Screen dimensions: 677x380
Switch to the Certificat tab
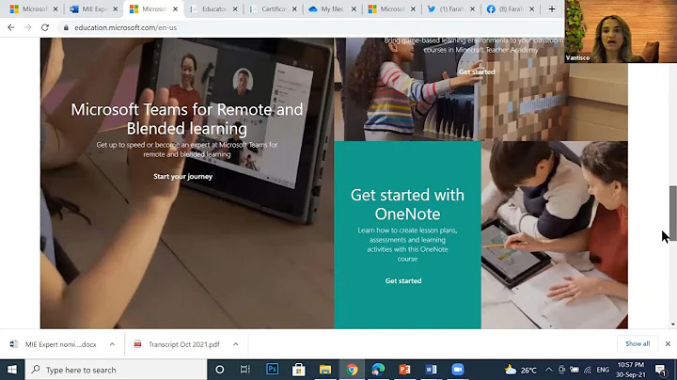[273, 9]
